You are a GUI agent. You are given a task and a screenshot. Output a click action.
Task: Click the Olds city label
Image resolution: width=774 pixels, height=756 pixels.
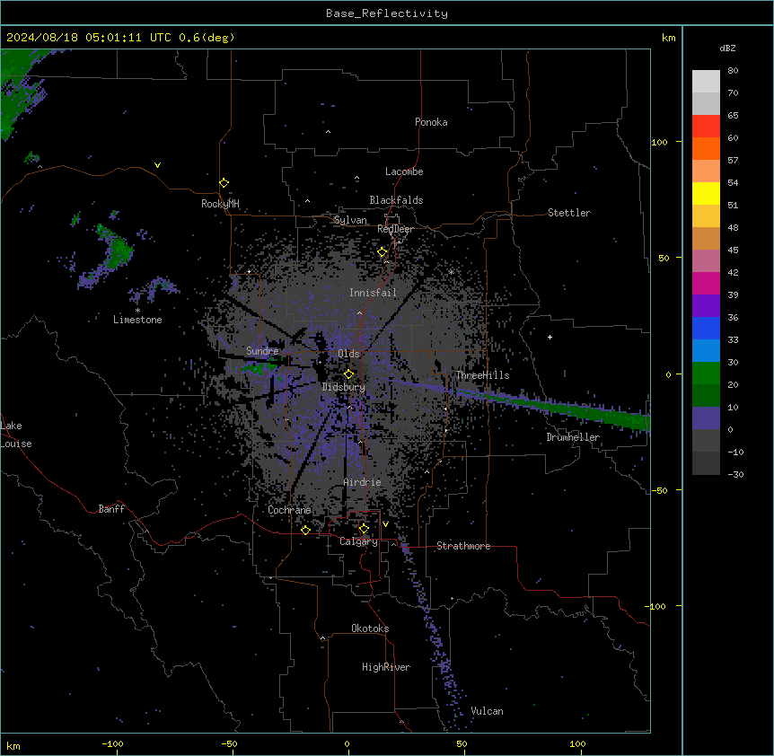pos(348,354)
